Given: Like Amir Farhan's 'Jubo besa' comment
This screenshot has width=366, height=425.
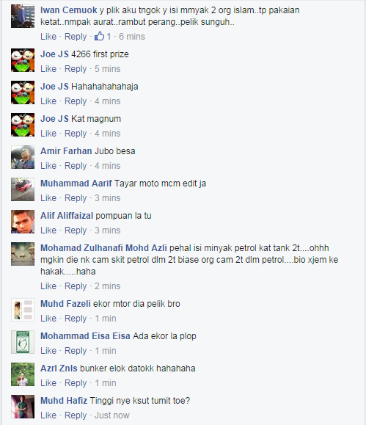Looking at the screenshot, I should click(48, 166).
